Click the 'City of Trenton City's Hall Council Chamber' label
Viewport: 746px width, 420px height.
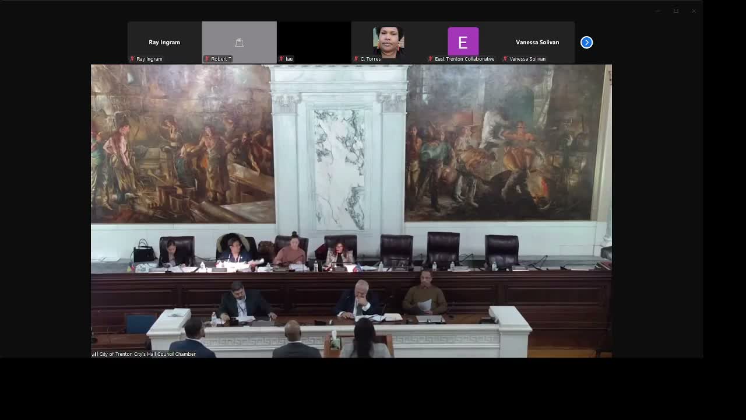point(147,354)
